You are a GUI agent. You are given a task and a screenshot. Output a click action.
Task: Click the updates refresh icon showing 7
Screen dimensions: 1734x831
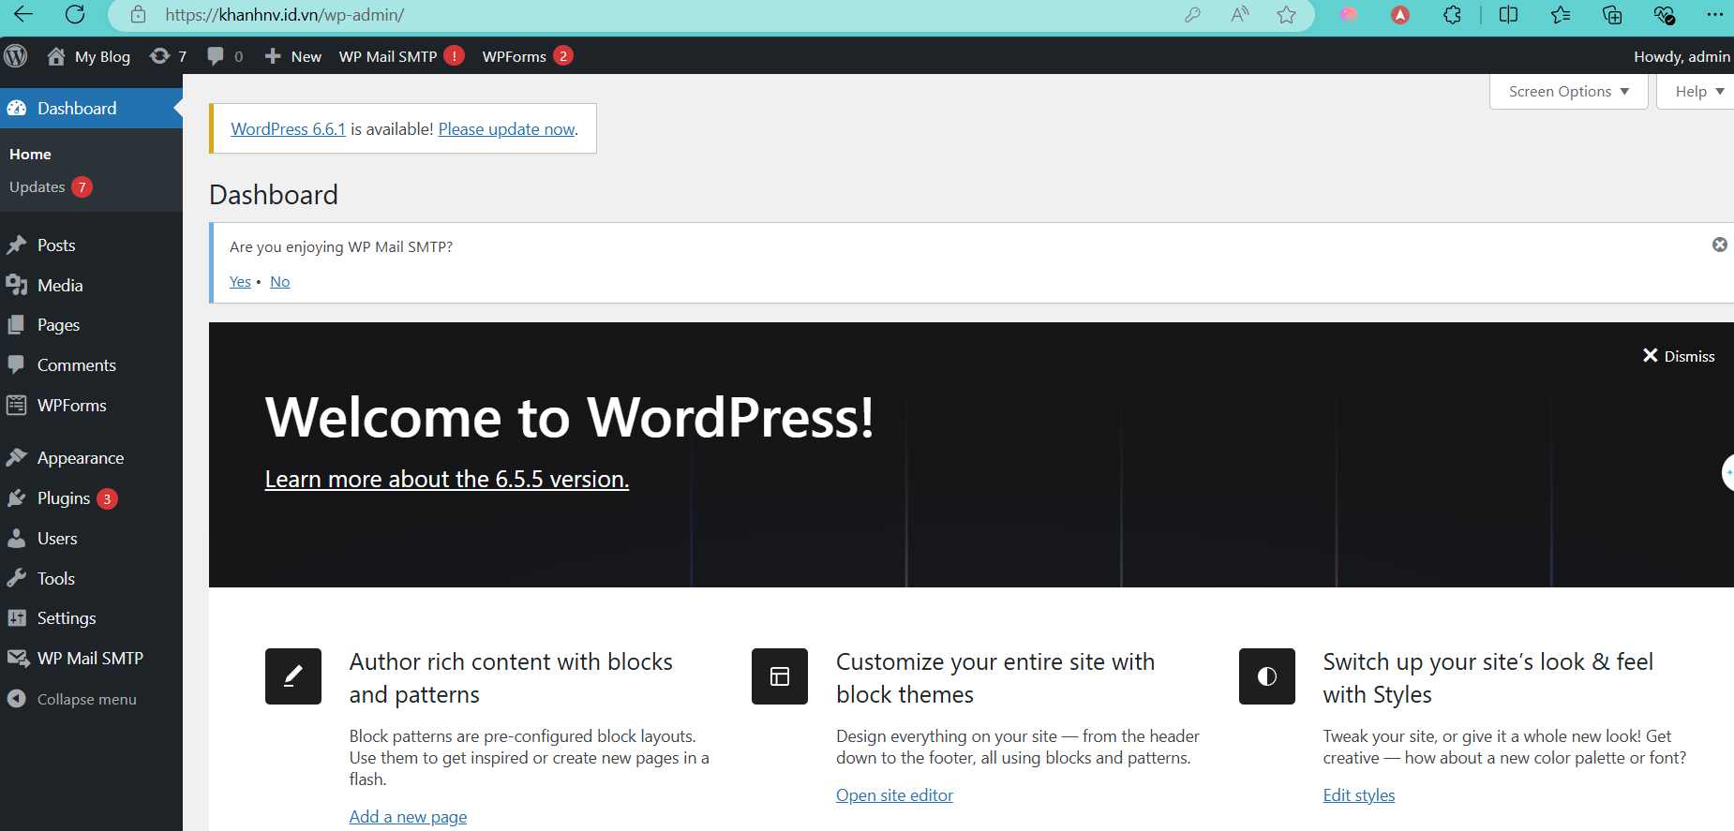point(160,56)
